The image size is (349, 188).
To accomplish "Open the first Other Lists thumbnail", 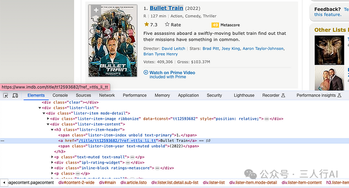I will coord(329,50).
